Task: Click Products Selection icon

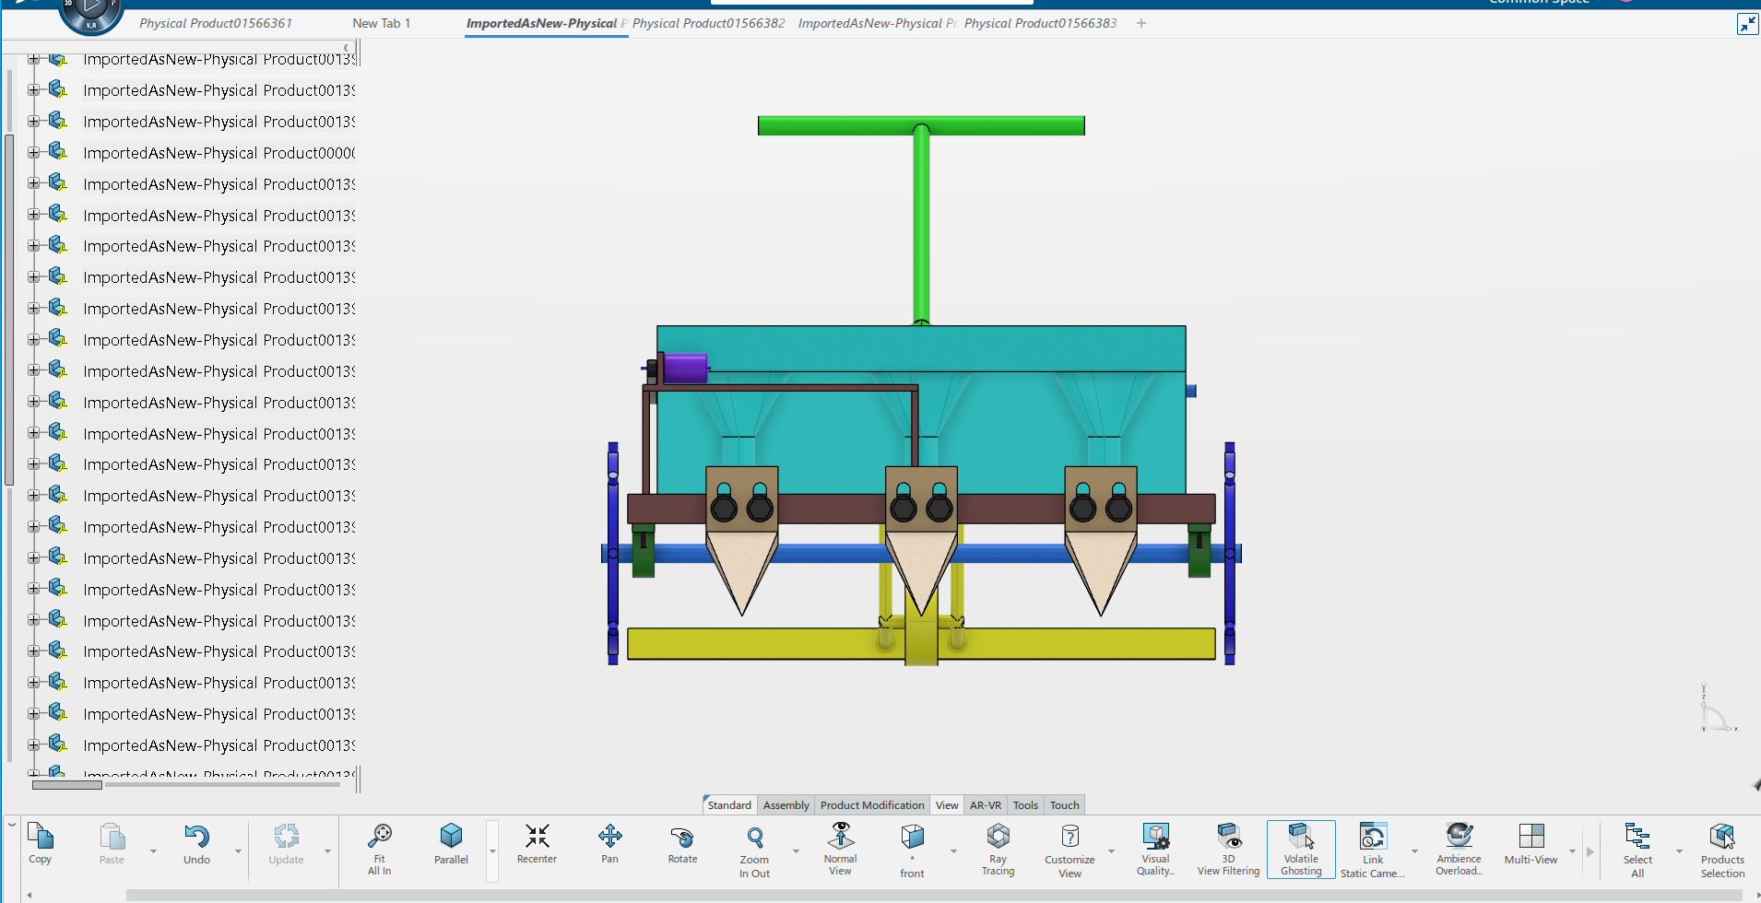Action: click(x=1722, y=837)
